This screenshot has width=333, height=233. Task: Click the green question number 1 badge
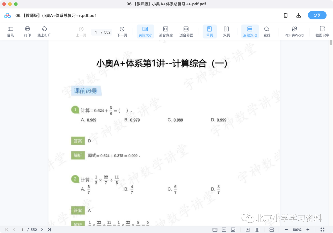(75, 110)
